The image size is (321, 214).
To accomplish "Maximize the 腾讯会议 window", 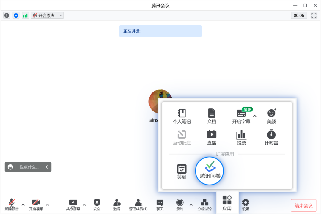I will pos(305,6).
